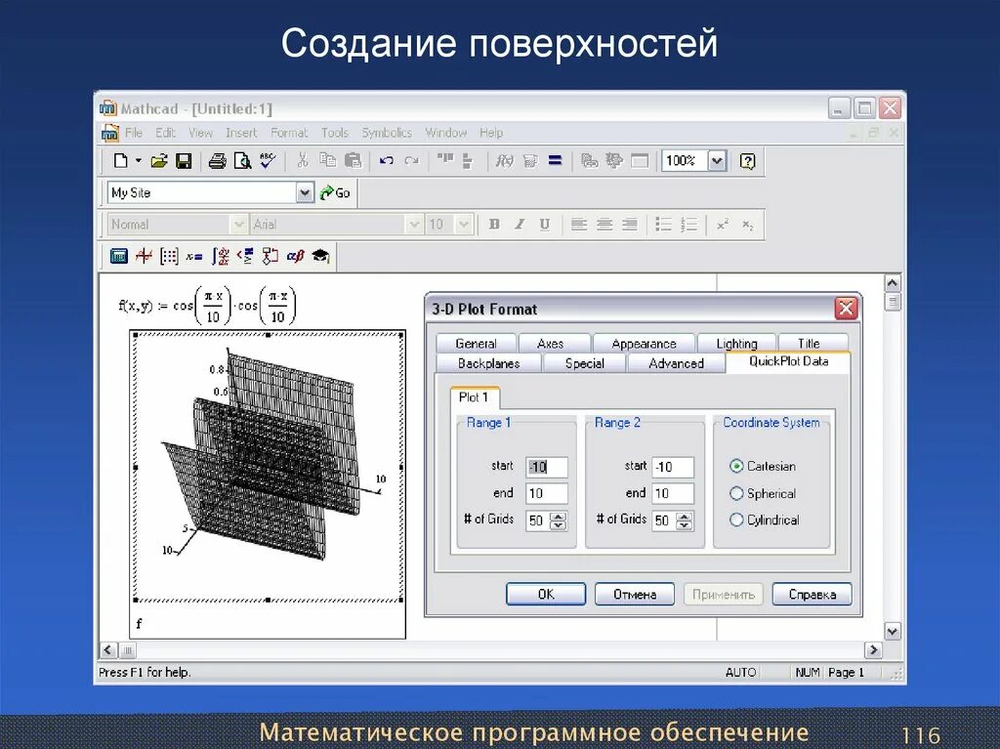The image size is (1000, 749).
Task: Adjust Range 2 number of grids spinner
Action: pyautogui.click(x=685, y=520)
